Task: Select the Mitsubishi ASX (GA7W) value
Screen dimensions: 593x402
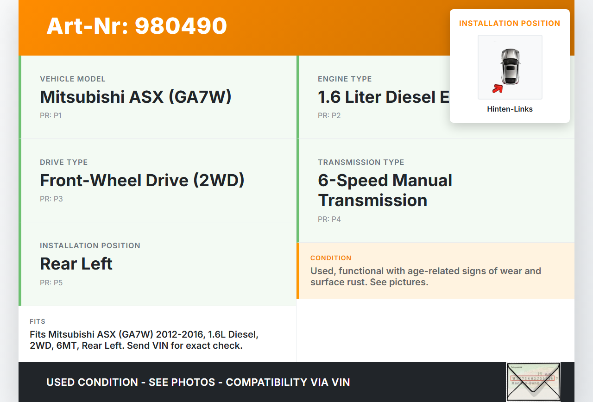Action: click(135, 97)
